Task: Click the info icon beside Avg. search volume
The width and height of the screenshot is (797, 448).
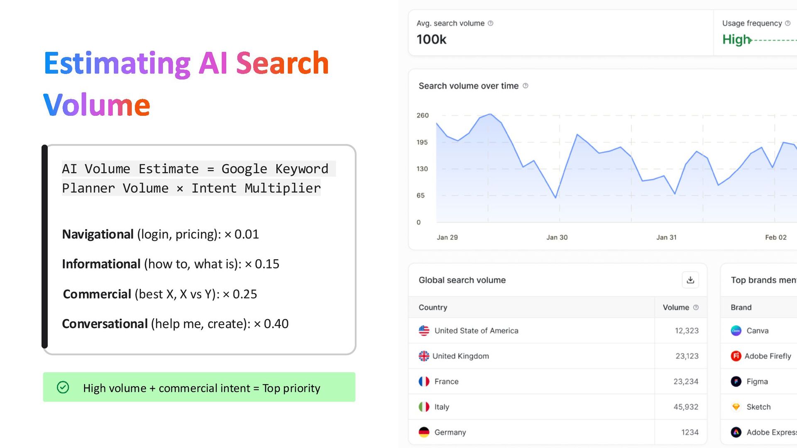Action: 490,23
